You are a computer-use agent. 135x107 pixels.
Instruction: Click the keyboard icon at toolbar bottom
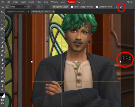[x=2, y=103]
